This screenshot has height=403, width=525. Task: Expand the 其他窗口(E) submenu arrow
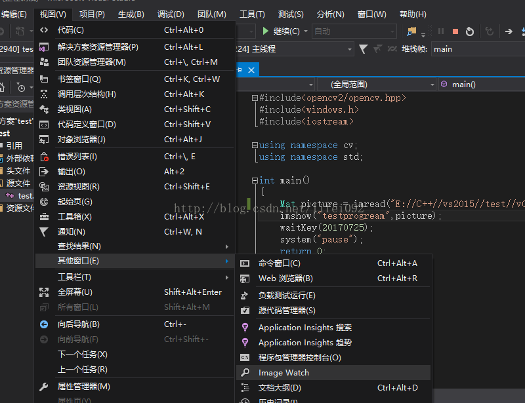[226, 261]
